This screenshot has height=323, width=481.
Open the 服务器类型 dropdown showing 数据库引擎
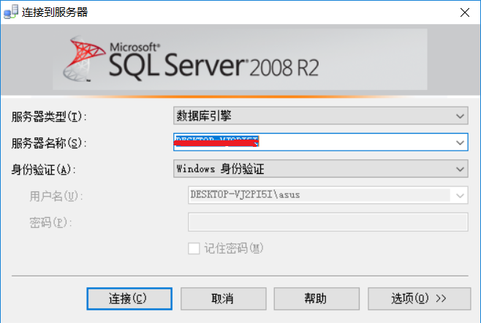pyautogui.click(x=320, y=115)
